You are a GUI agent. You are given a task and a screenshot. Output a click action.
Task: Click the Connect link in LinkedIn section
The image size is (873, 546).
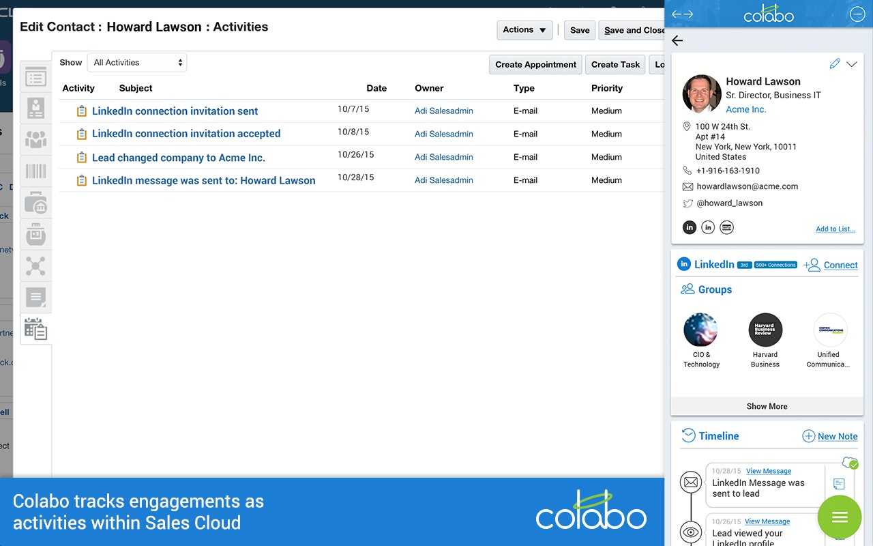[840, 265]
